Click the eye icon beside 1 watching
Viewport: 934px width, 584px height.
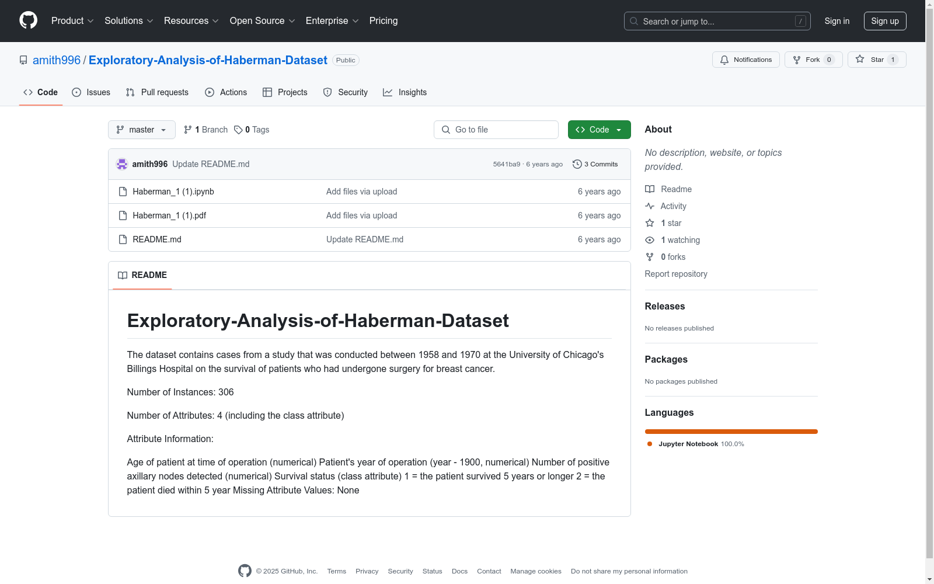point(650,240)
